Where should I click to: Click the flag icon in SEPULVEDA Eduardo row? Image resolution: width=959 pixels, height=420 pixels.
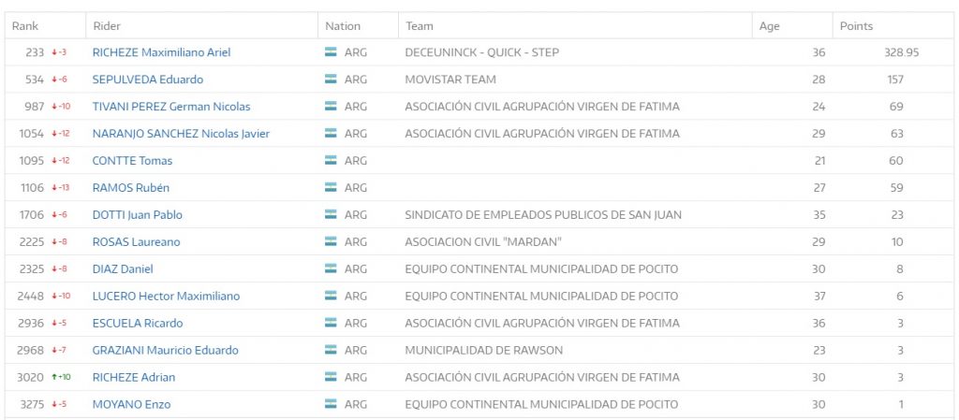click(x=331, y=80)
